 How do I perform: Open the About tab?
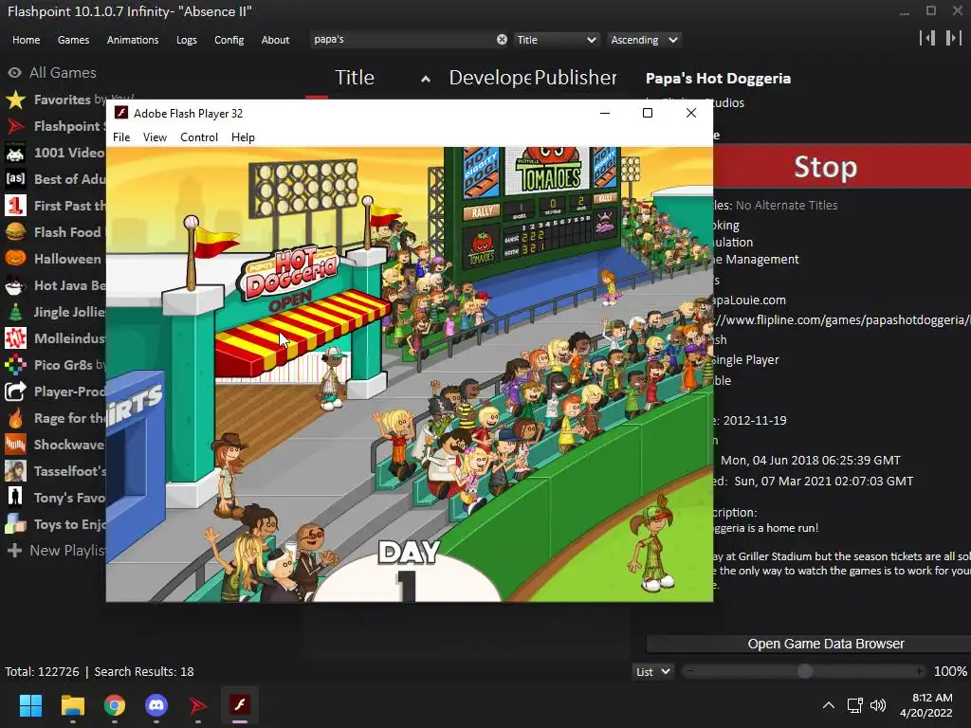[275, 40]
